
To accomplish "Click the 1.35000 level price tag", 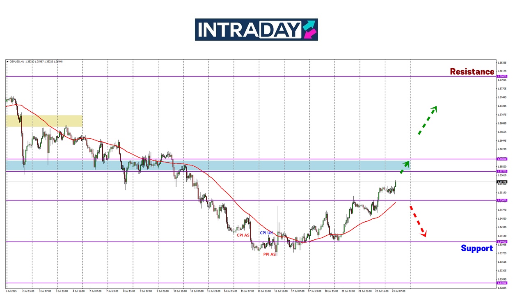I will (x=502, y=200).
